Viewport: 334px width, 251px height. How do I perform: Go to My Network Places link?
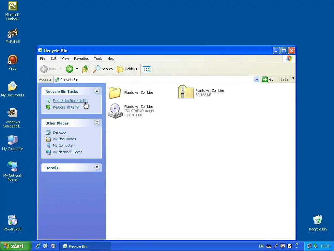pos(68,152)
